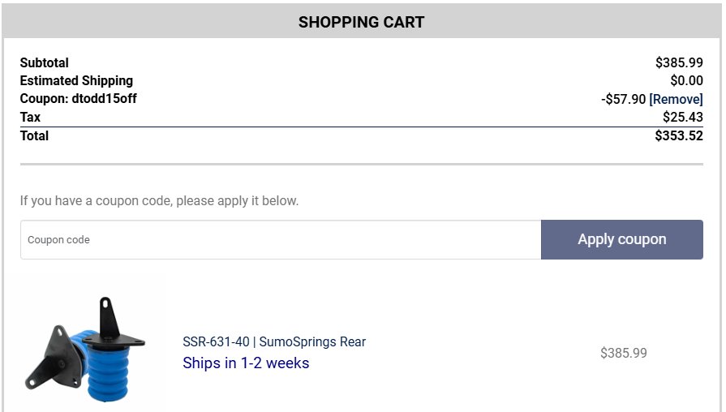
Task: Select the $385.99 amount in the Subtotal row
Action: (x=679, y=62)
